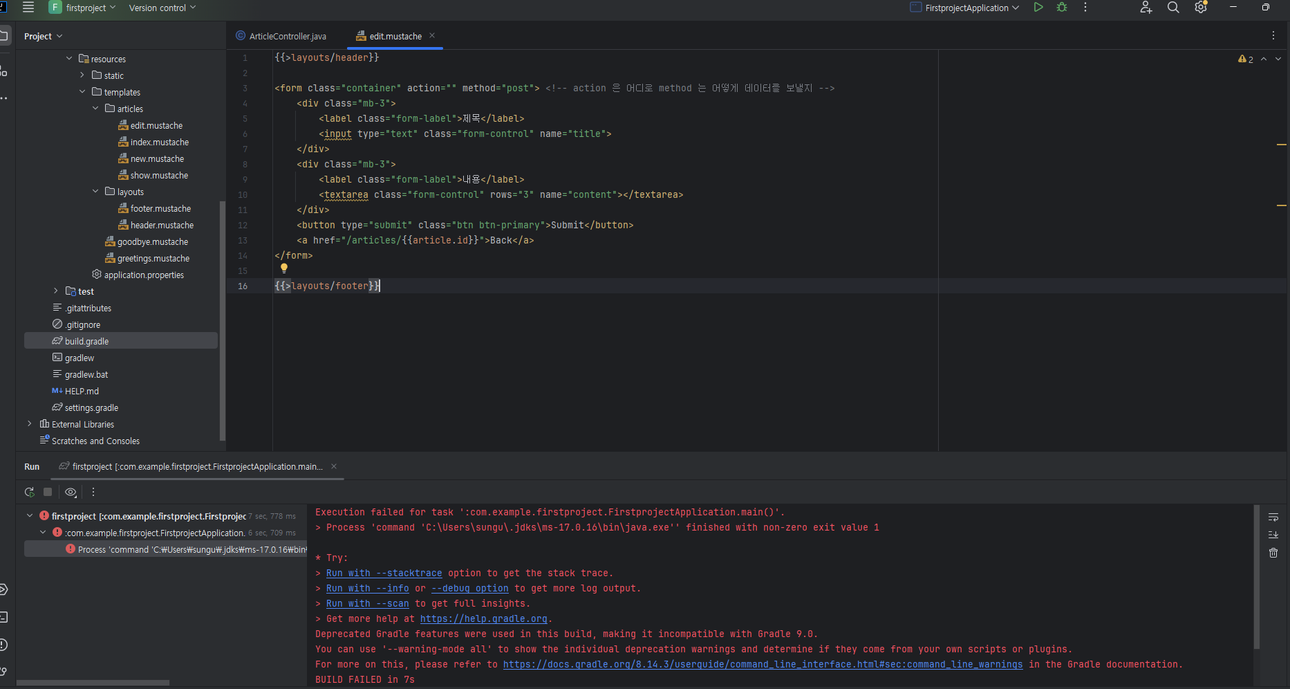Collapse the templates folder
Screen dimensions: 1290x689
point(82,92)
